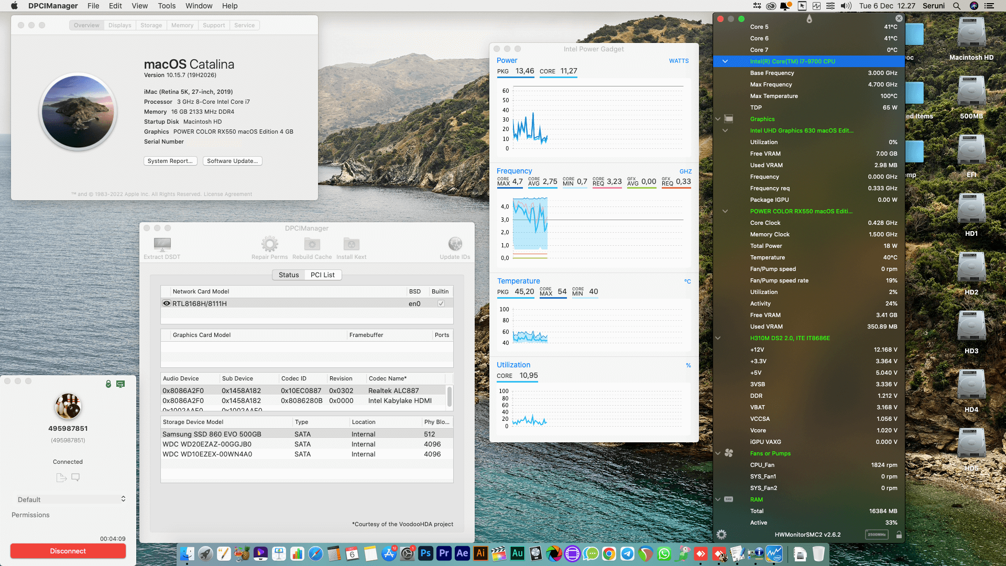Collapse the Fans or Pumps section
Viewport: 1006px width, 566px height.
[718, 453]
